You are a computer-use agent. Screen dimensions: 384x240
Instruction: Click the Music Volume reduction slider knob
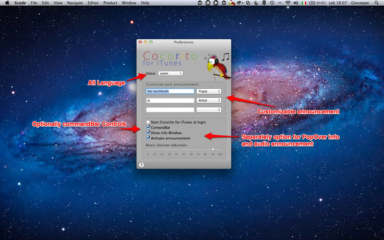coord(213,149)
